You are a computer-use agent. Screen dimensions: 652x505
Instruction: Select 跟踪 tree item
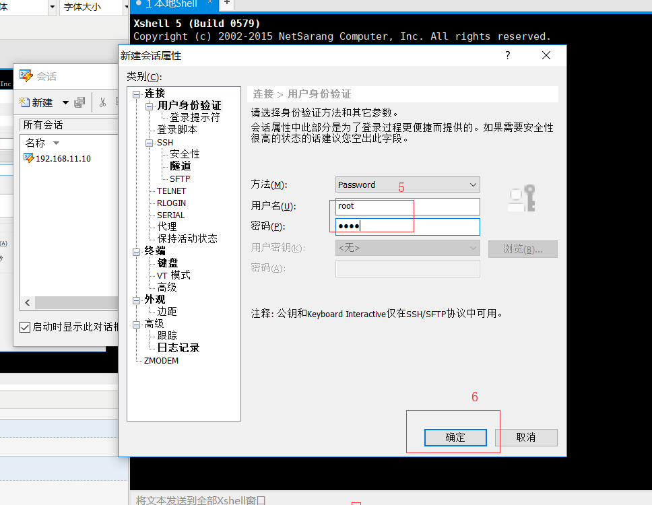[167, 336]
